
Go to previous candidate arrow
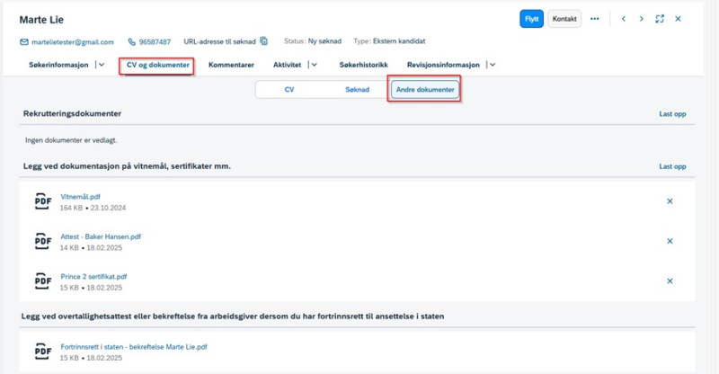[x=624, y=19]
